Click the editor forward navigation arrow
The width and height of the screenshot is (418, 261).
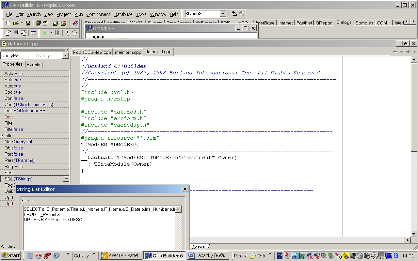tap(408, 52)
